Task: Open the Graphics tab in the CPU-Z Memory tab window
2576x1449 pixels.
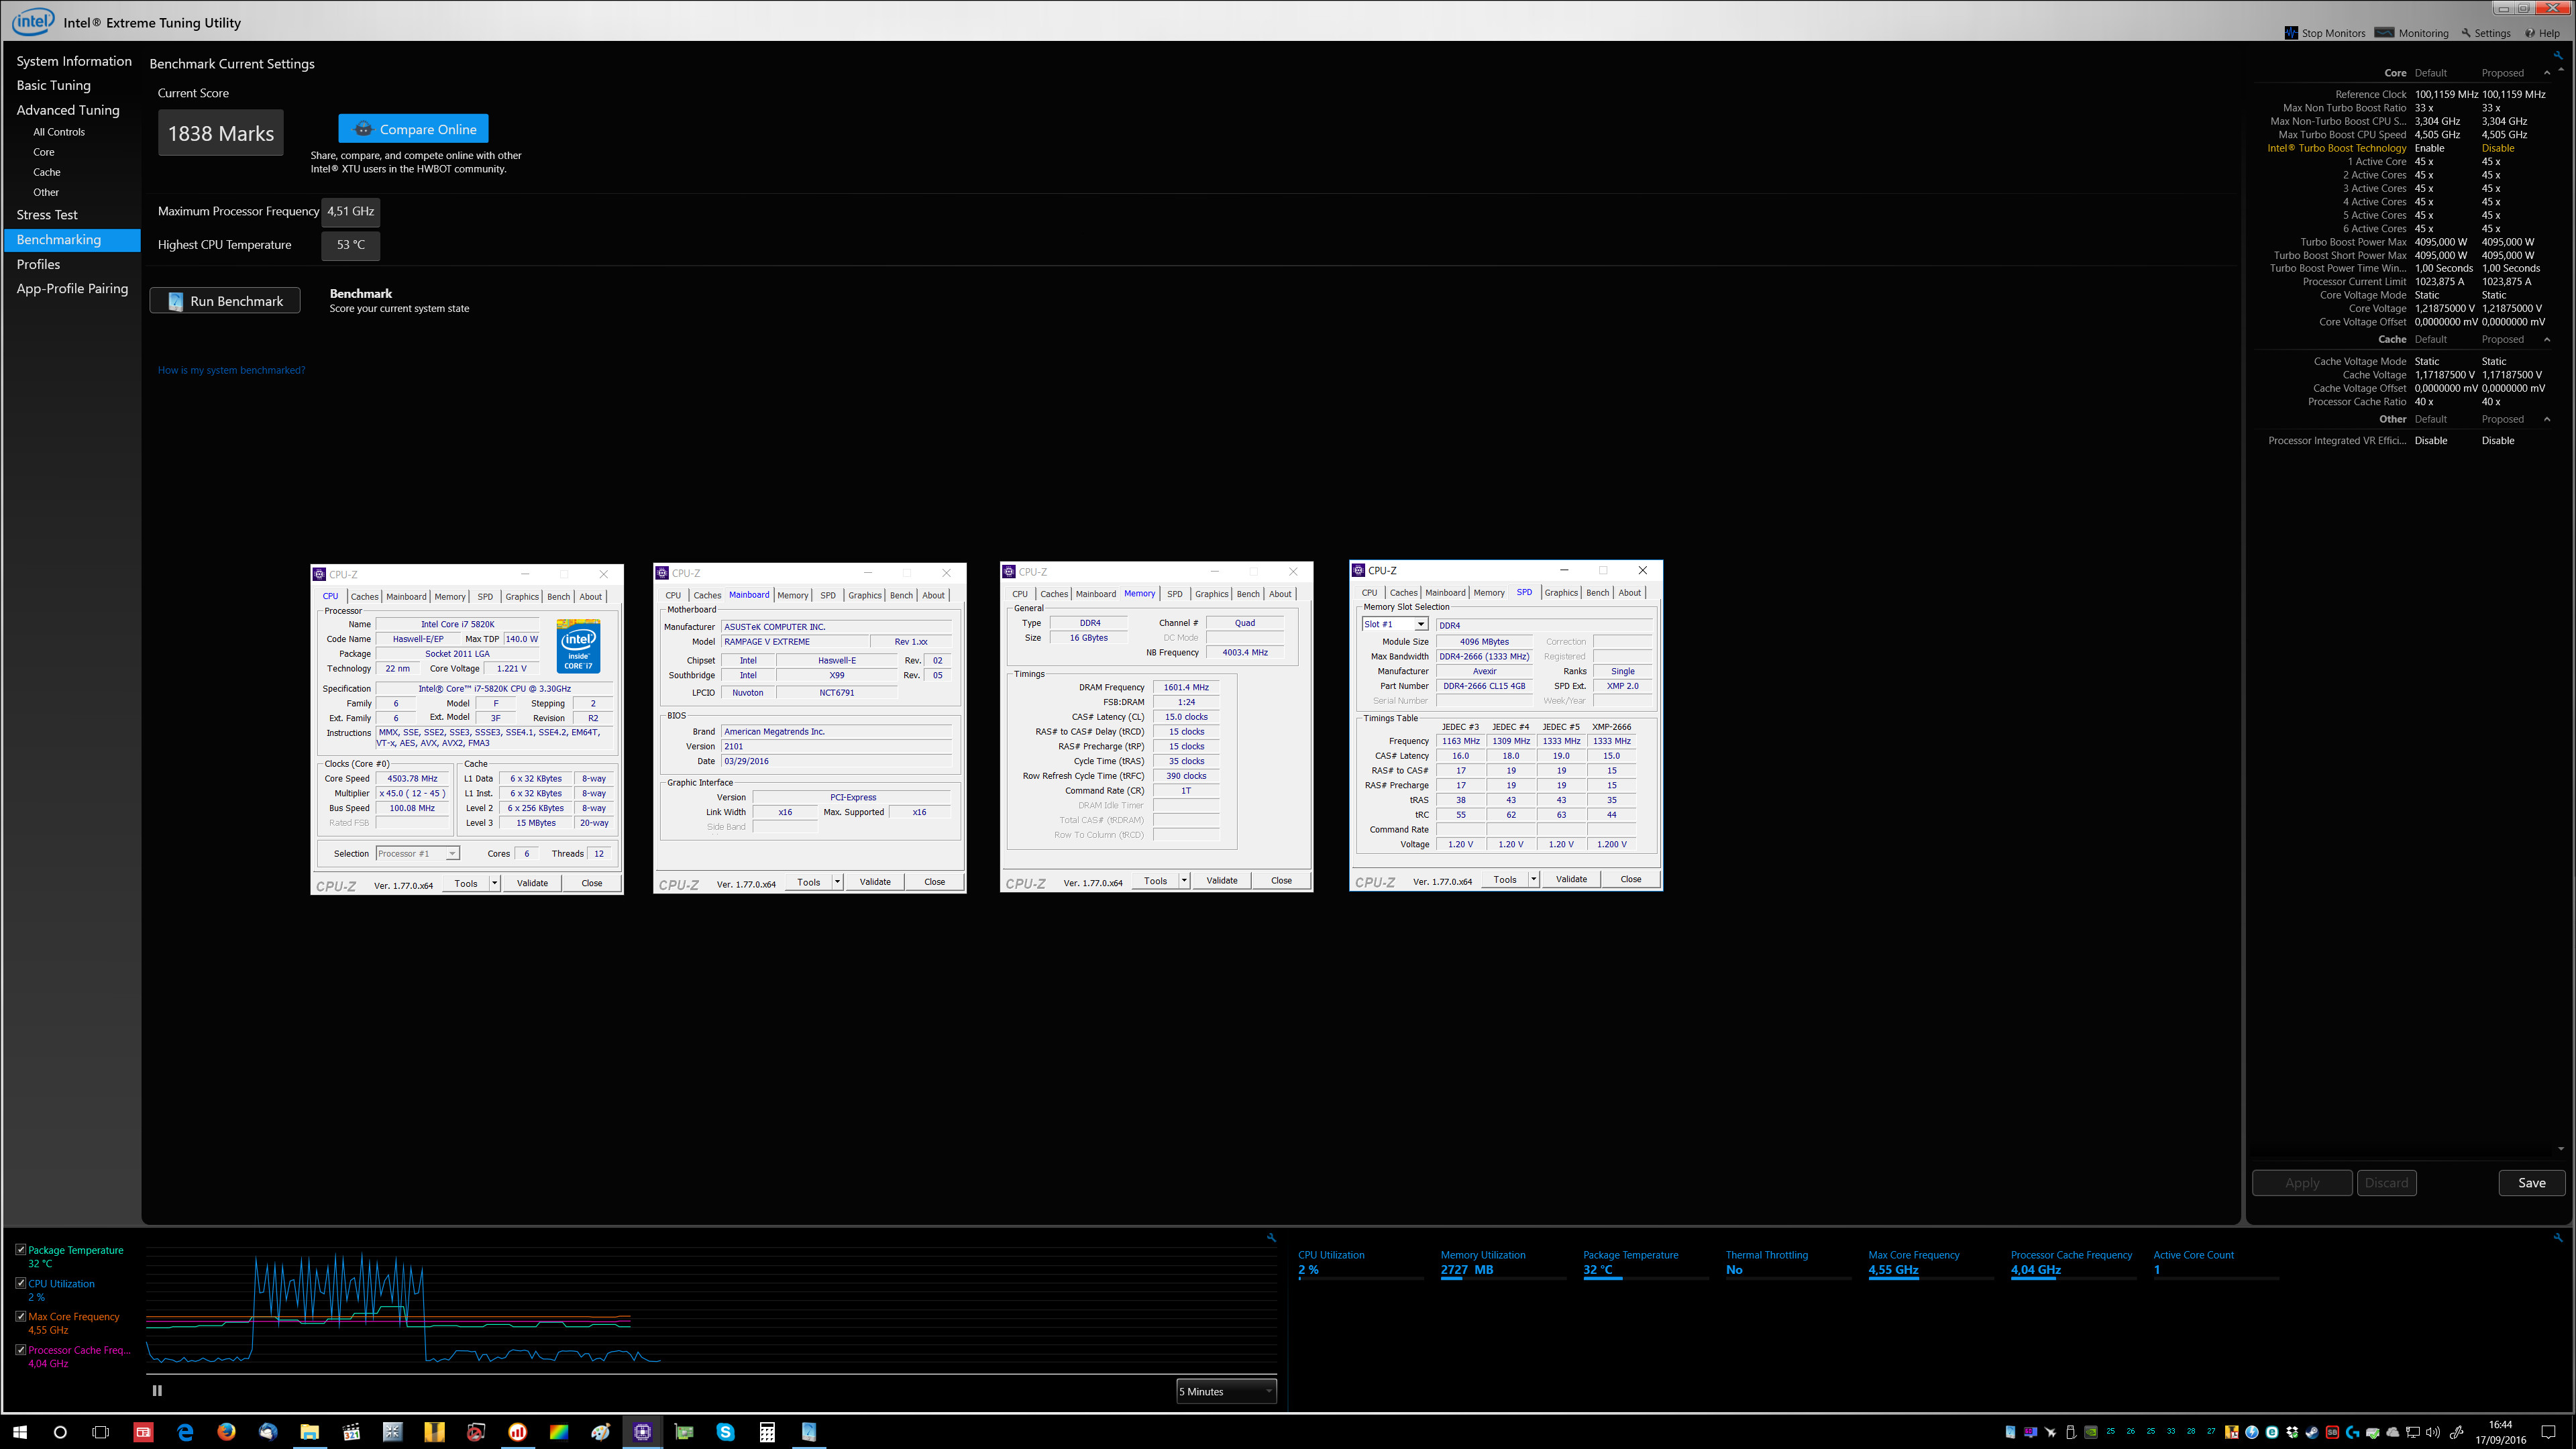Action: [1212, 594]
